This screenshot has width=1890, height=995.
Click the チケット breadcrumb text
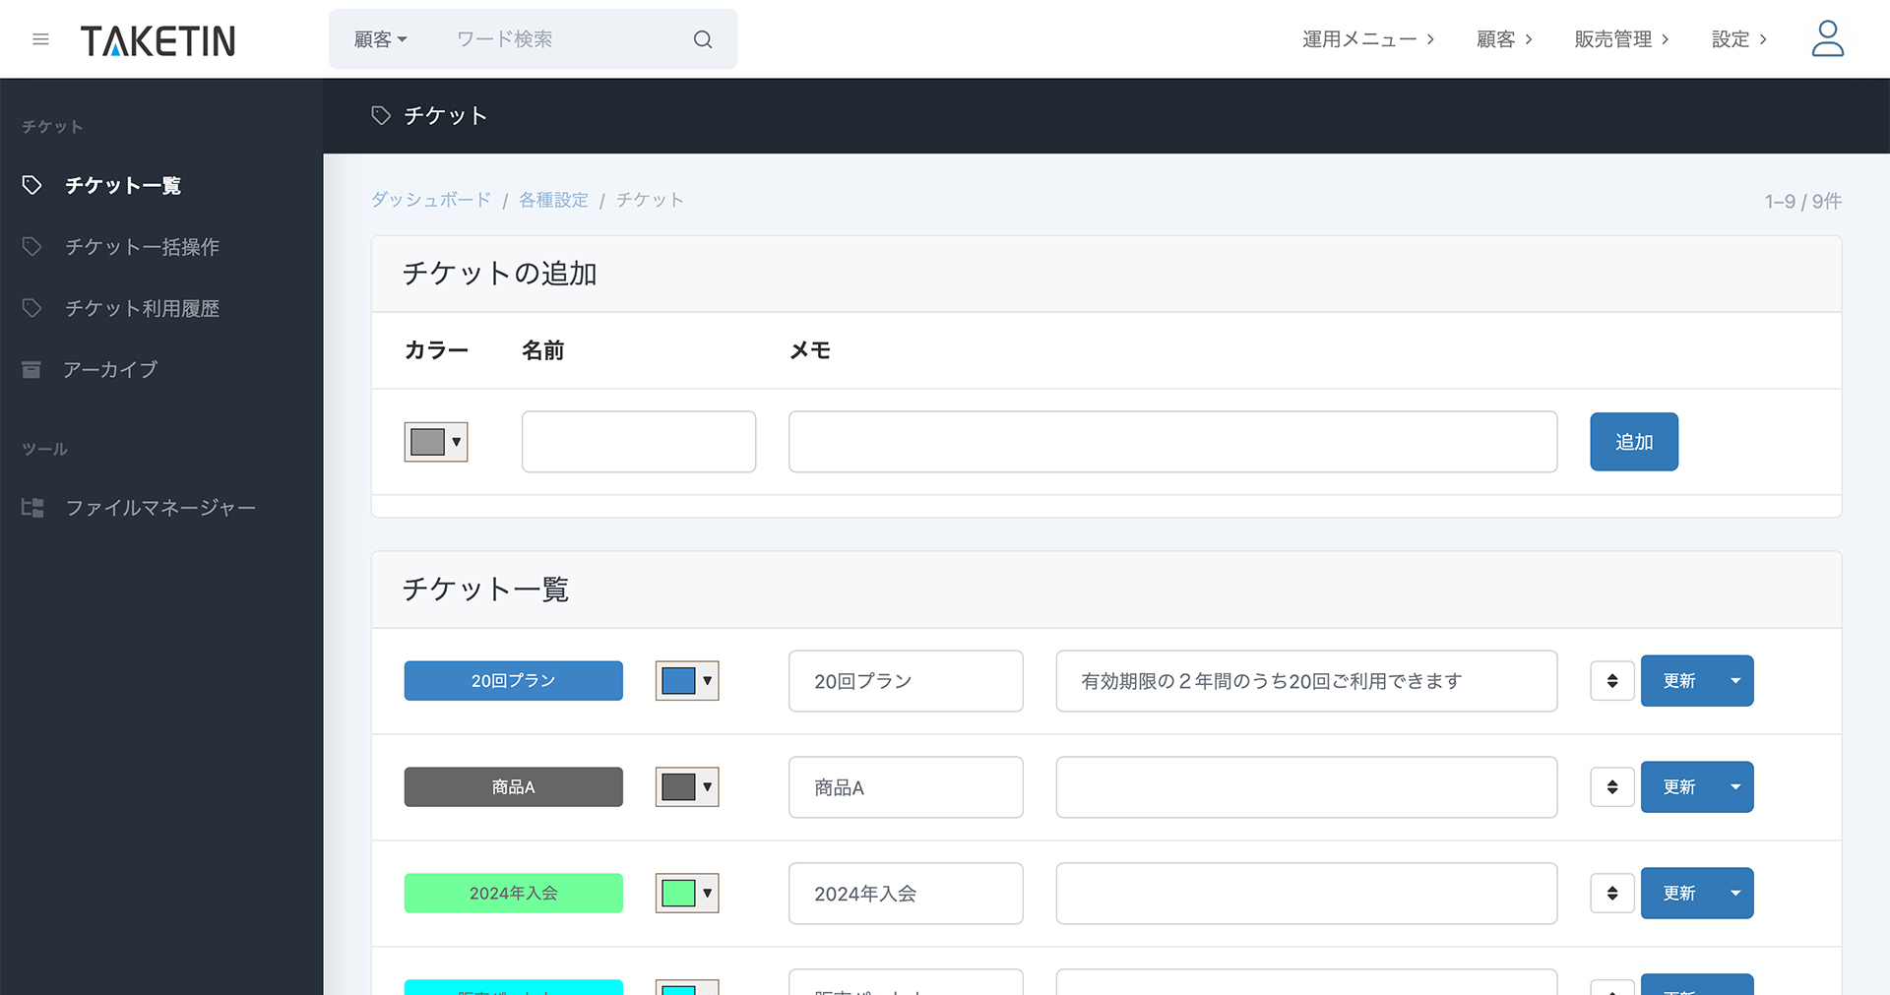tap(650, 200)
